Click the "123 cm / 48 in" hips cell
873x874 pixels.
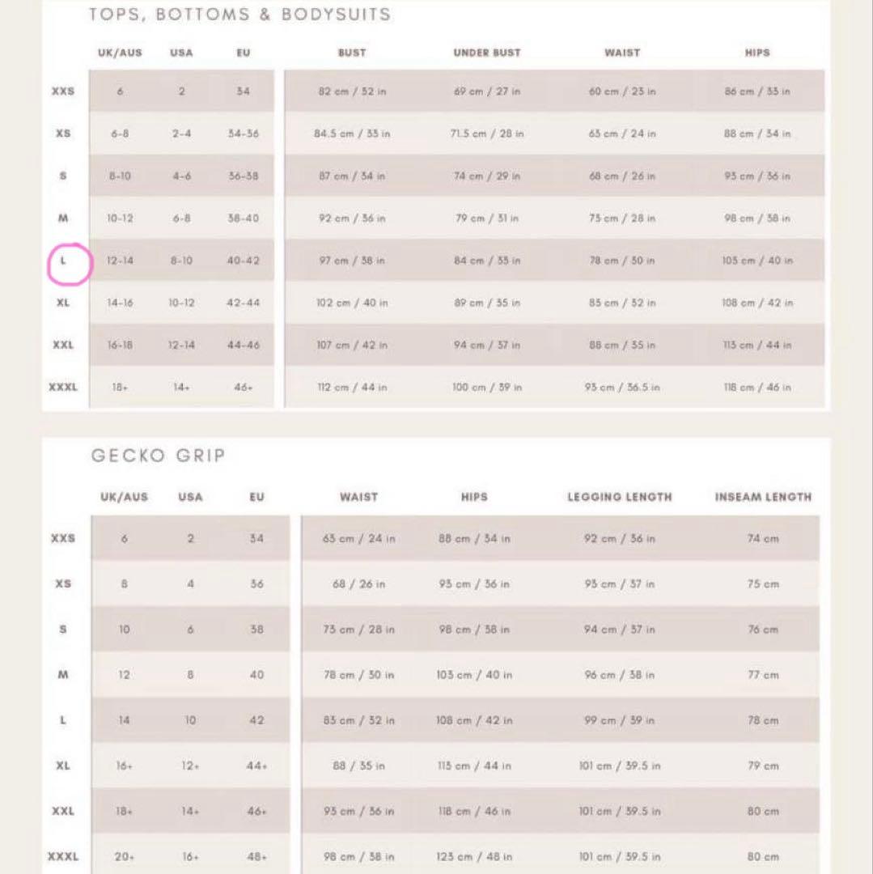point(474,856)
